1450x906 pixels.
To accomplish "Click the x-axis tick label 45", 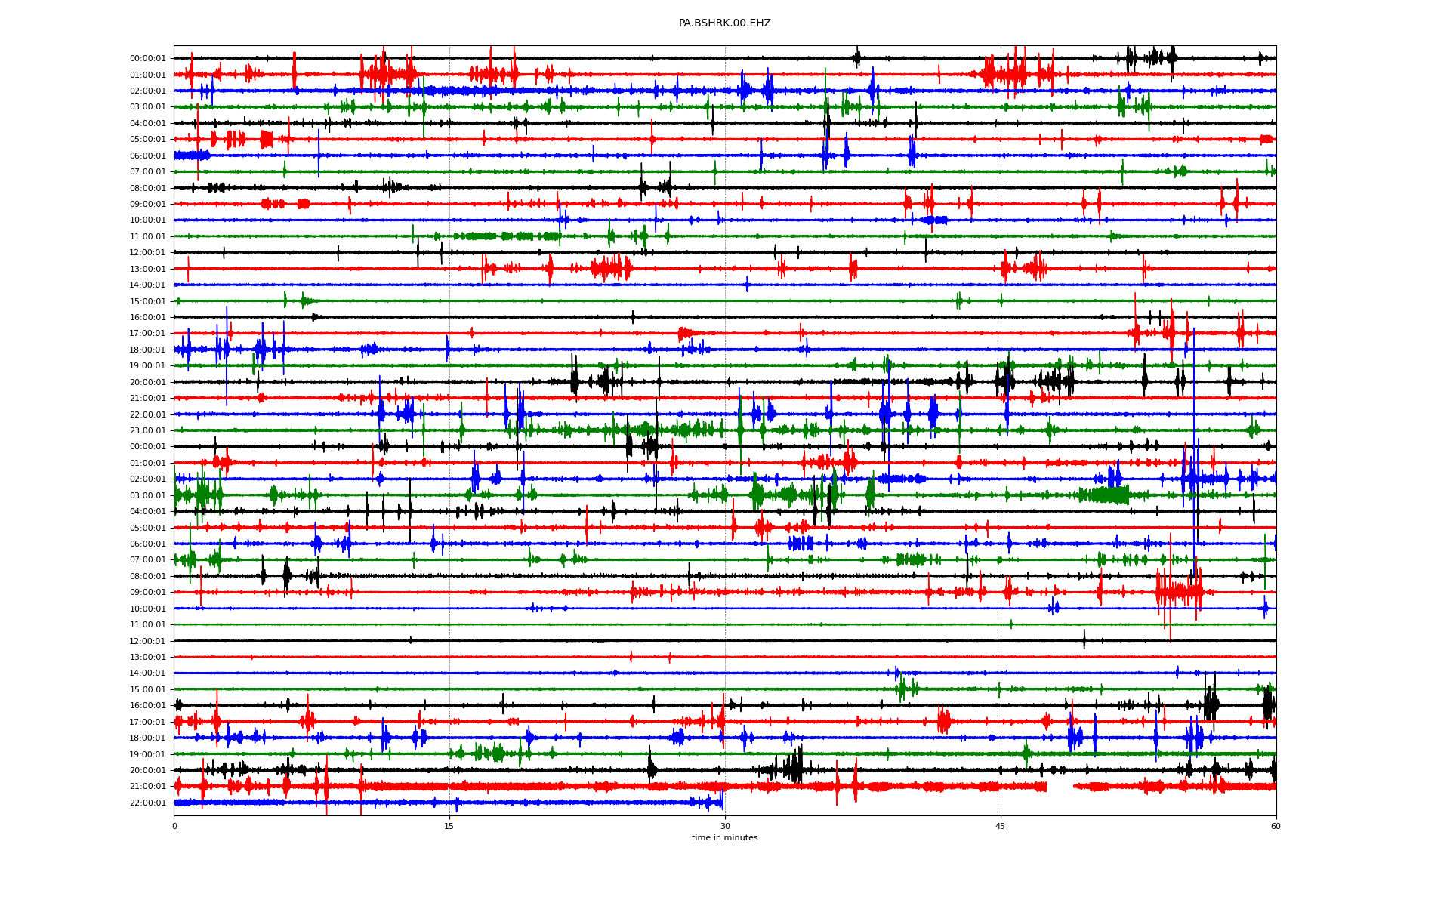I will point(1000,826).
